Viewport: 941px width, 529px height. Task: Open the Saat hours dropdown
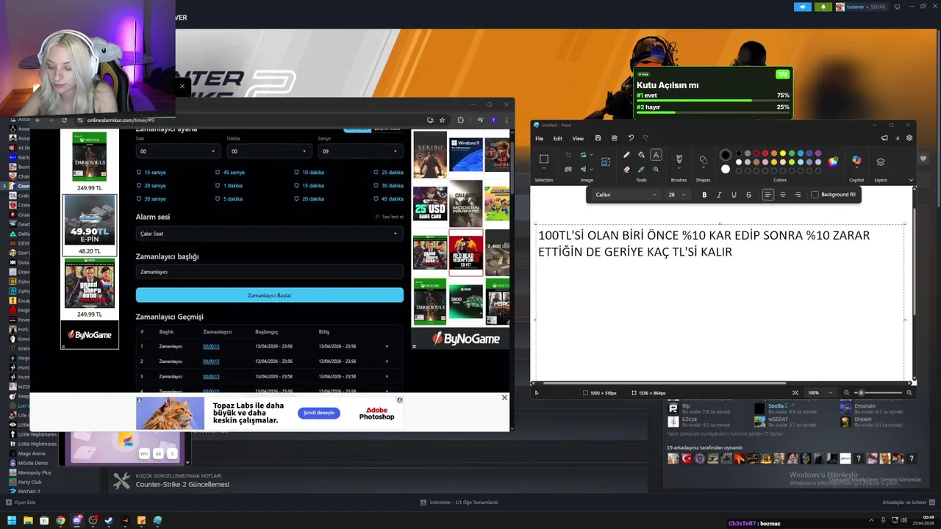(179, 151)
